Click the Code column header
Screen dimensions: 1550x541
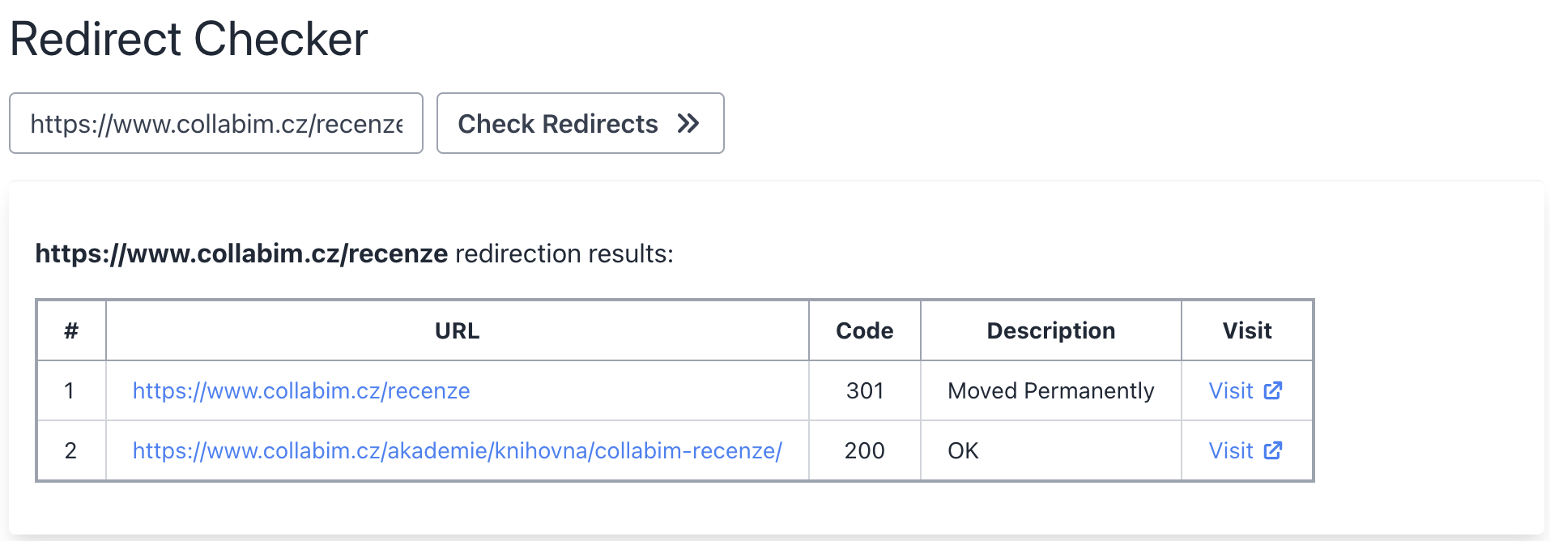pyautogui.click(x=865, y=330)
